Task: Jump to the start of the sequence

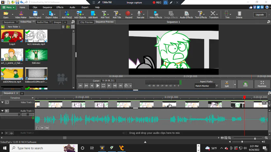Action: click(x=80, y=86)
